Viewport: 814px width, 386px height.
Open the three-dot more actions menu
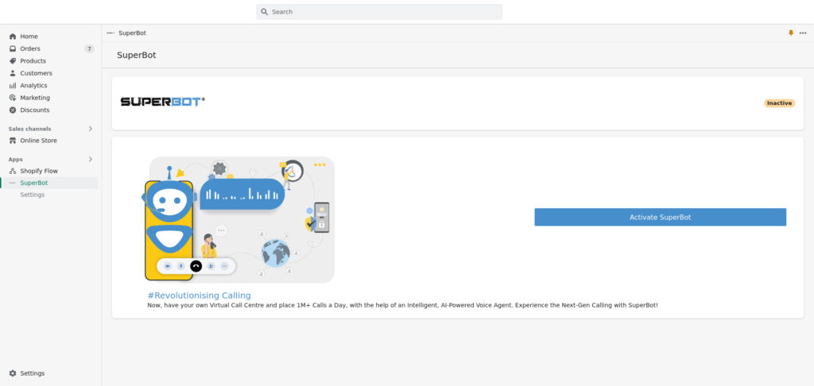pos(803,33)
